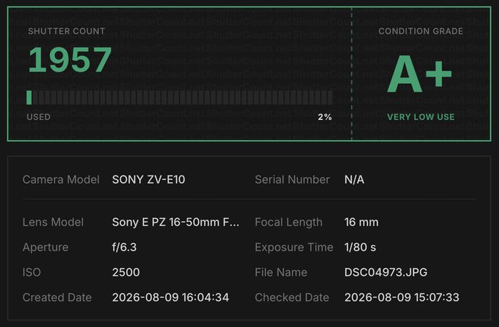This screenshot has height=327, width=499.
Task: Click the 1/80 s exposure time value
Action: [x=360, y=247]
